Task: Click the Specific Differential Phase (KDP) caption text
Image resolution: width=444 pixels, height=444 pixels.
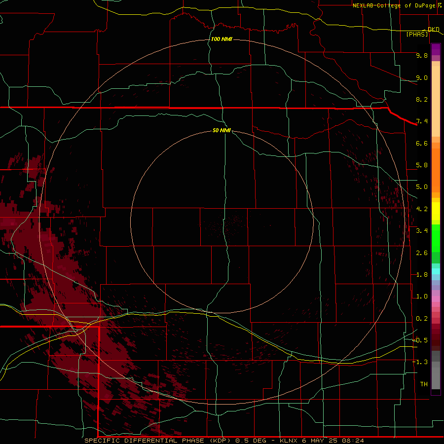Action: pyautogui.click(x=158, y=441)
